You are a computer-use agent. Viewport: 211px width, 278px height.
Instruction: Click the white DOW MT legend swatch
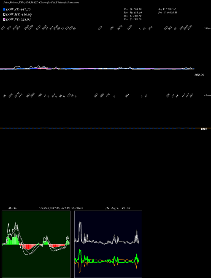click(x=4, y=15)
